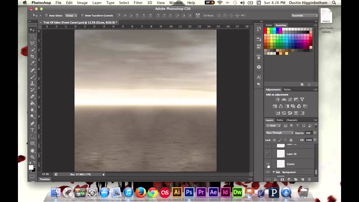Select the Healing Brush tool
This screenshot has width=359, height=202.
(x=33, y=70)
